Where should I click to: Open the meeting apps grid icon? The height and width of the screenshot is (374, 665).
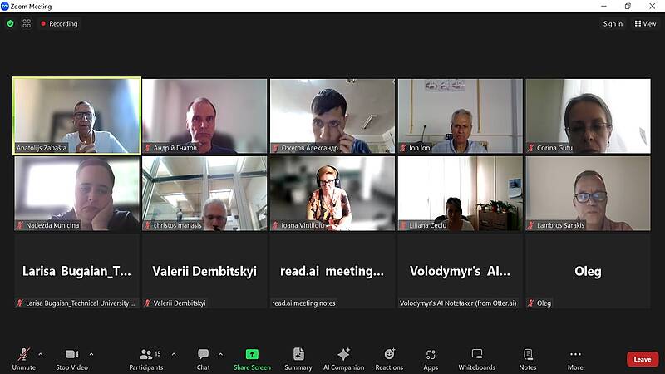tap(27, 24)
